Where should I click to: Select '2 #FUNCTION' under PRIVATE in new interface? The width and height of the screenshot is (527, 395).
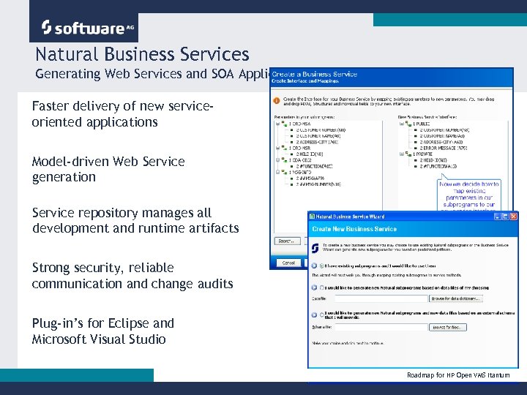pyautogui.click(x=438, y=166)
